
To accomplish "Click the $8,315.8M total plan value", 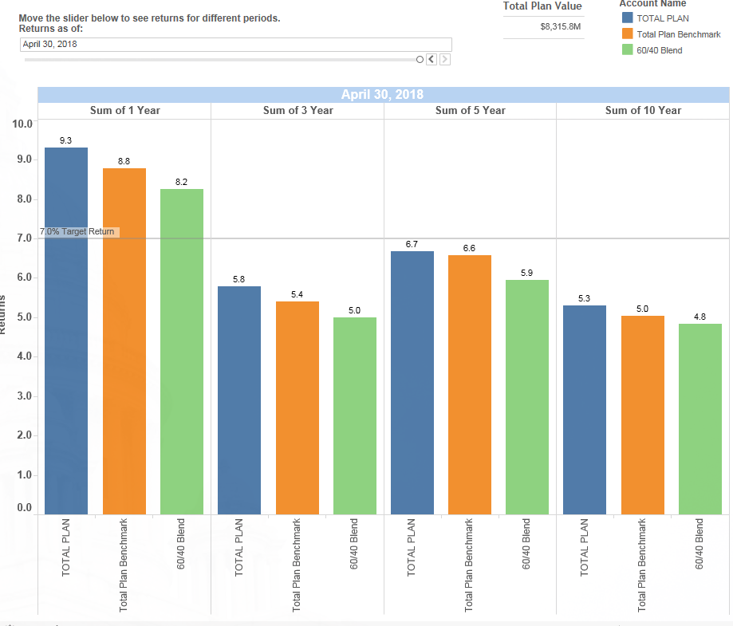I will click(x=560, y=26).
